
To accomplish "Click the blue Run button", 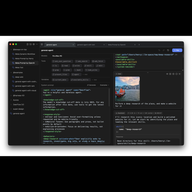I will click(177, 50).
